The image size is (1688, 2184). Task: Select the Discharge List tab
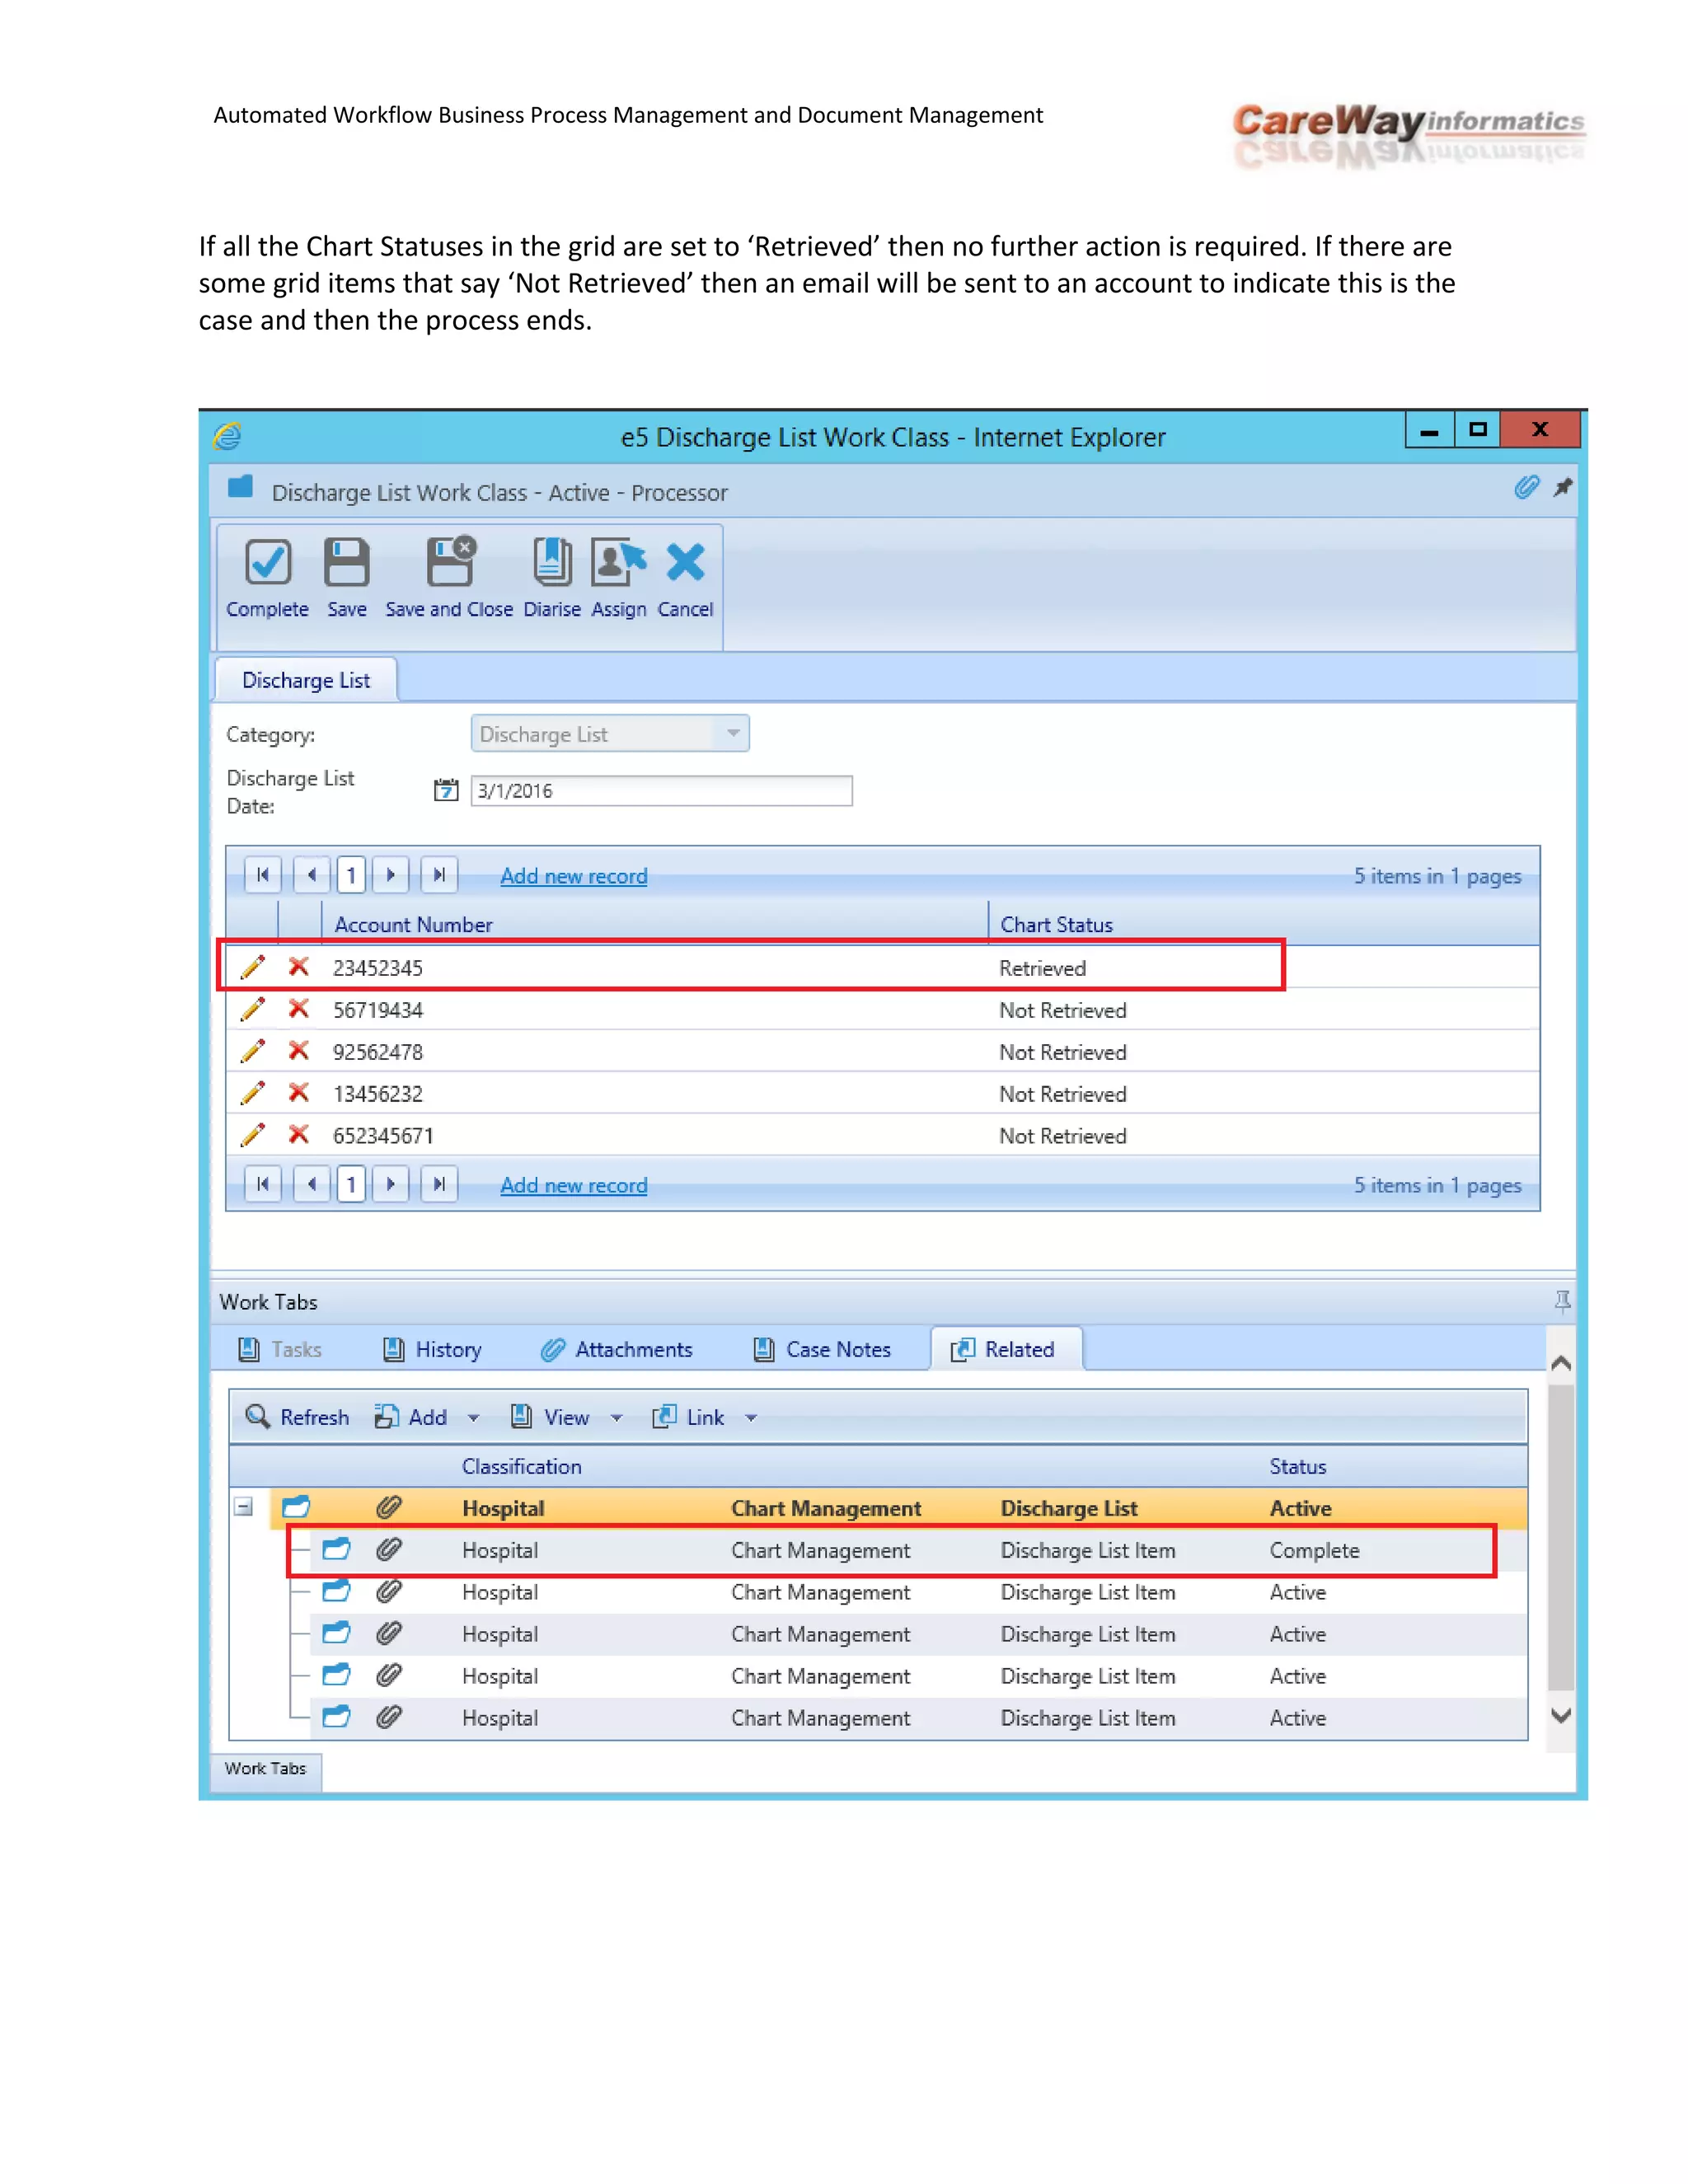point(306,680)
